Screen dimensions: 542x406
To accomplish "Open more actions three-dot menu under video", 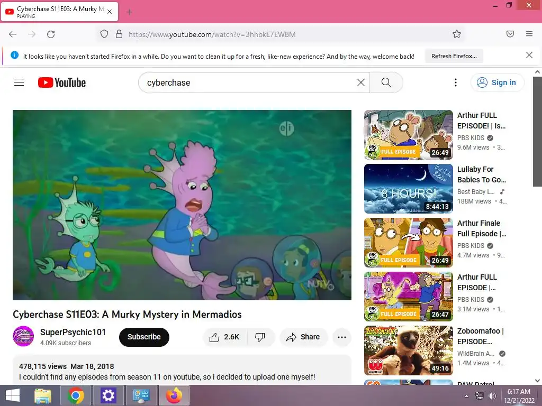I will [342, 337].
